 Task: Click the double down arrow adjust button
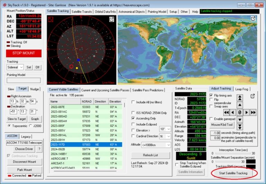coord(240,127)
